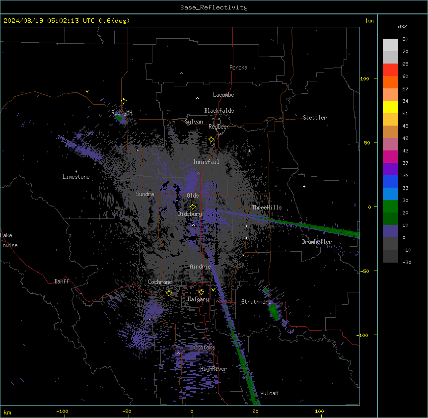This screenshot has width=428, height=418.
Task: Click the ThreeHills label
Action: [267, 208]
